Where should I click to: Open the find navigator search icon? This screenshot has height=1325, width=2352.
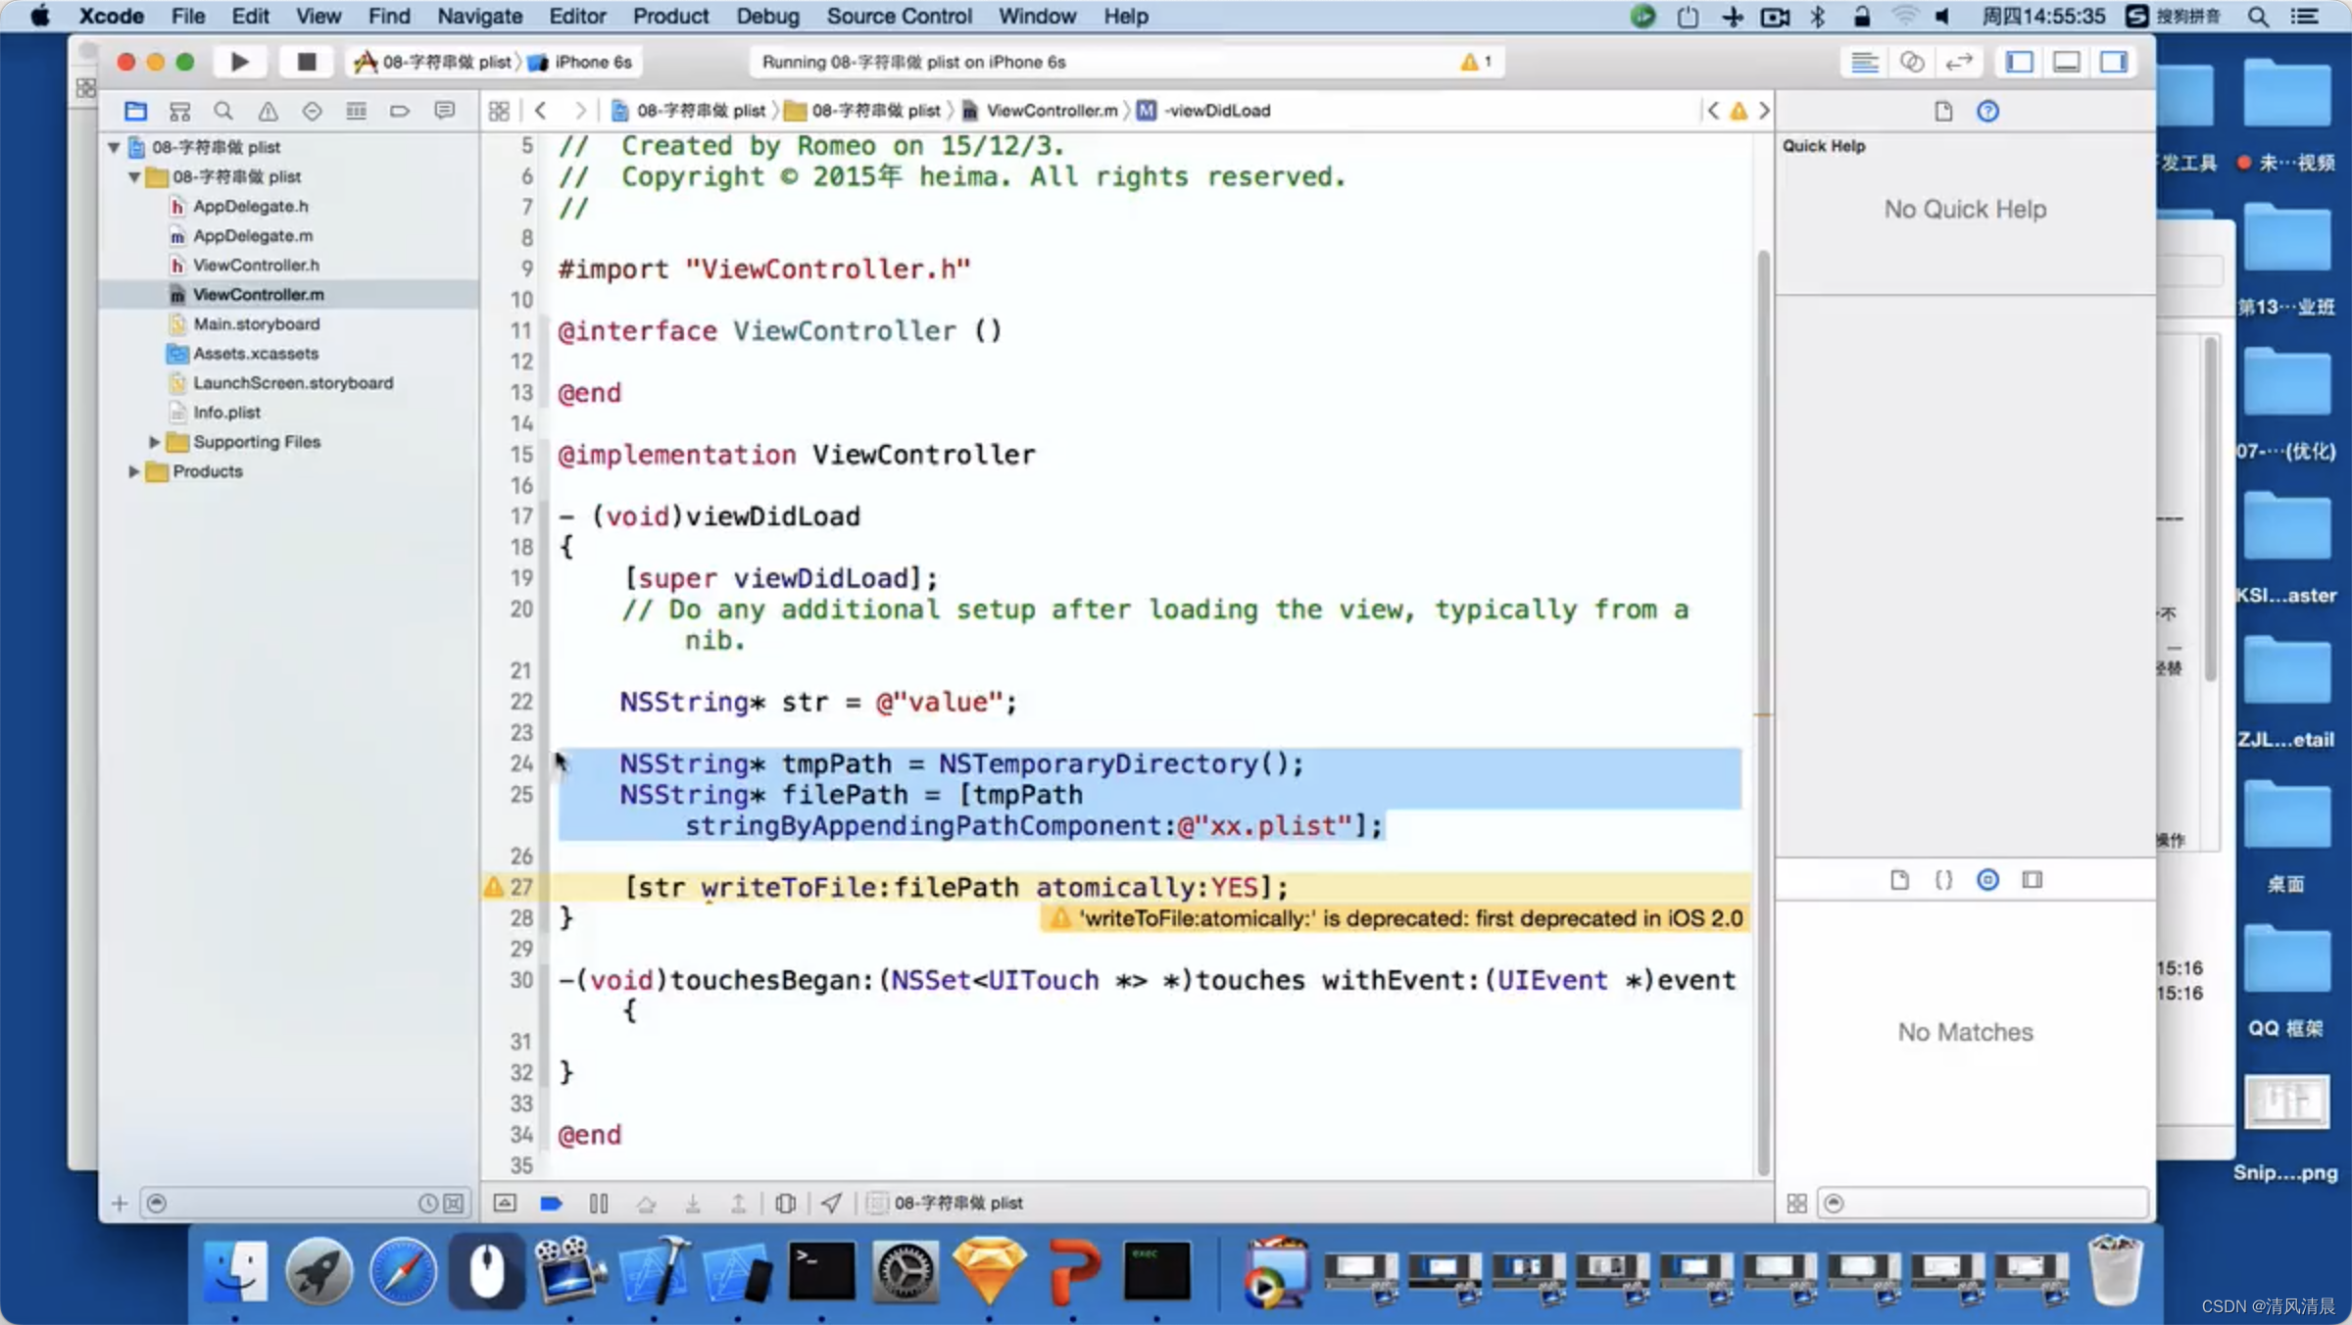223,111
